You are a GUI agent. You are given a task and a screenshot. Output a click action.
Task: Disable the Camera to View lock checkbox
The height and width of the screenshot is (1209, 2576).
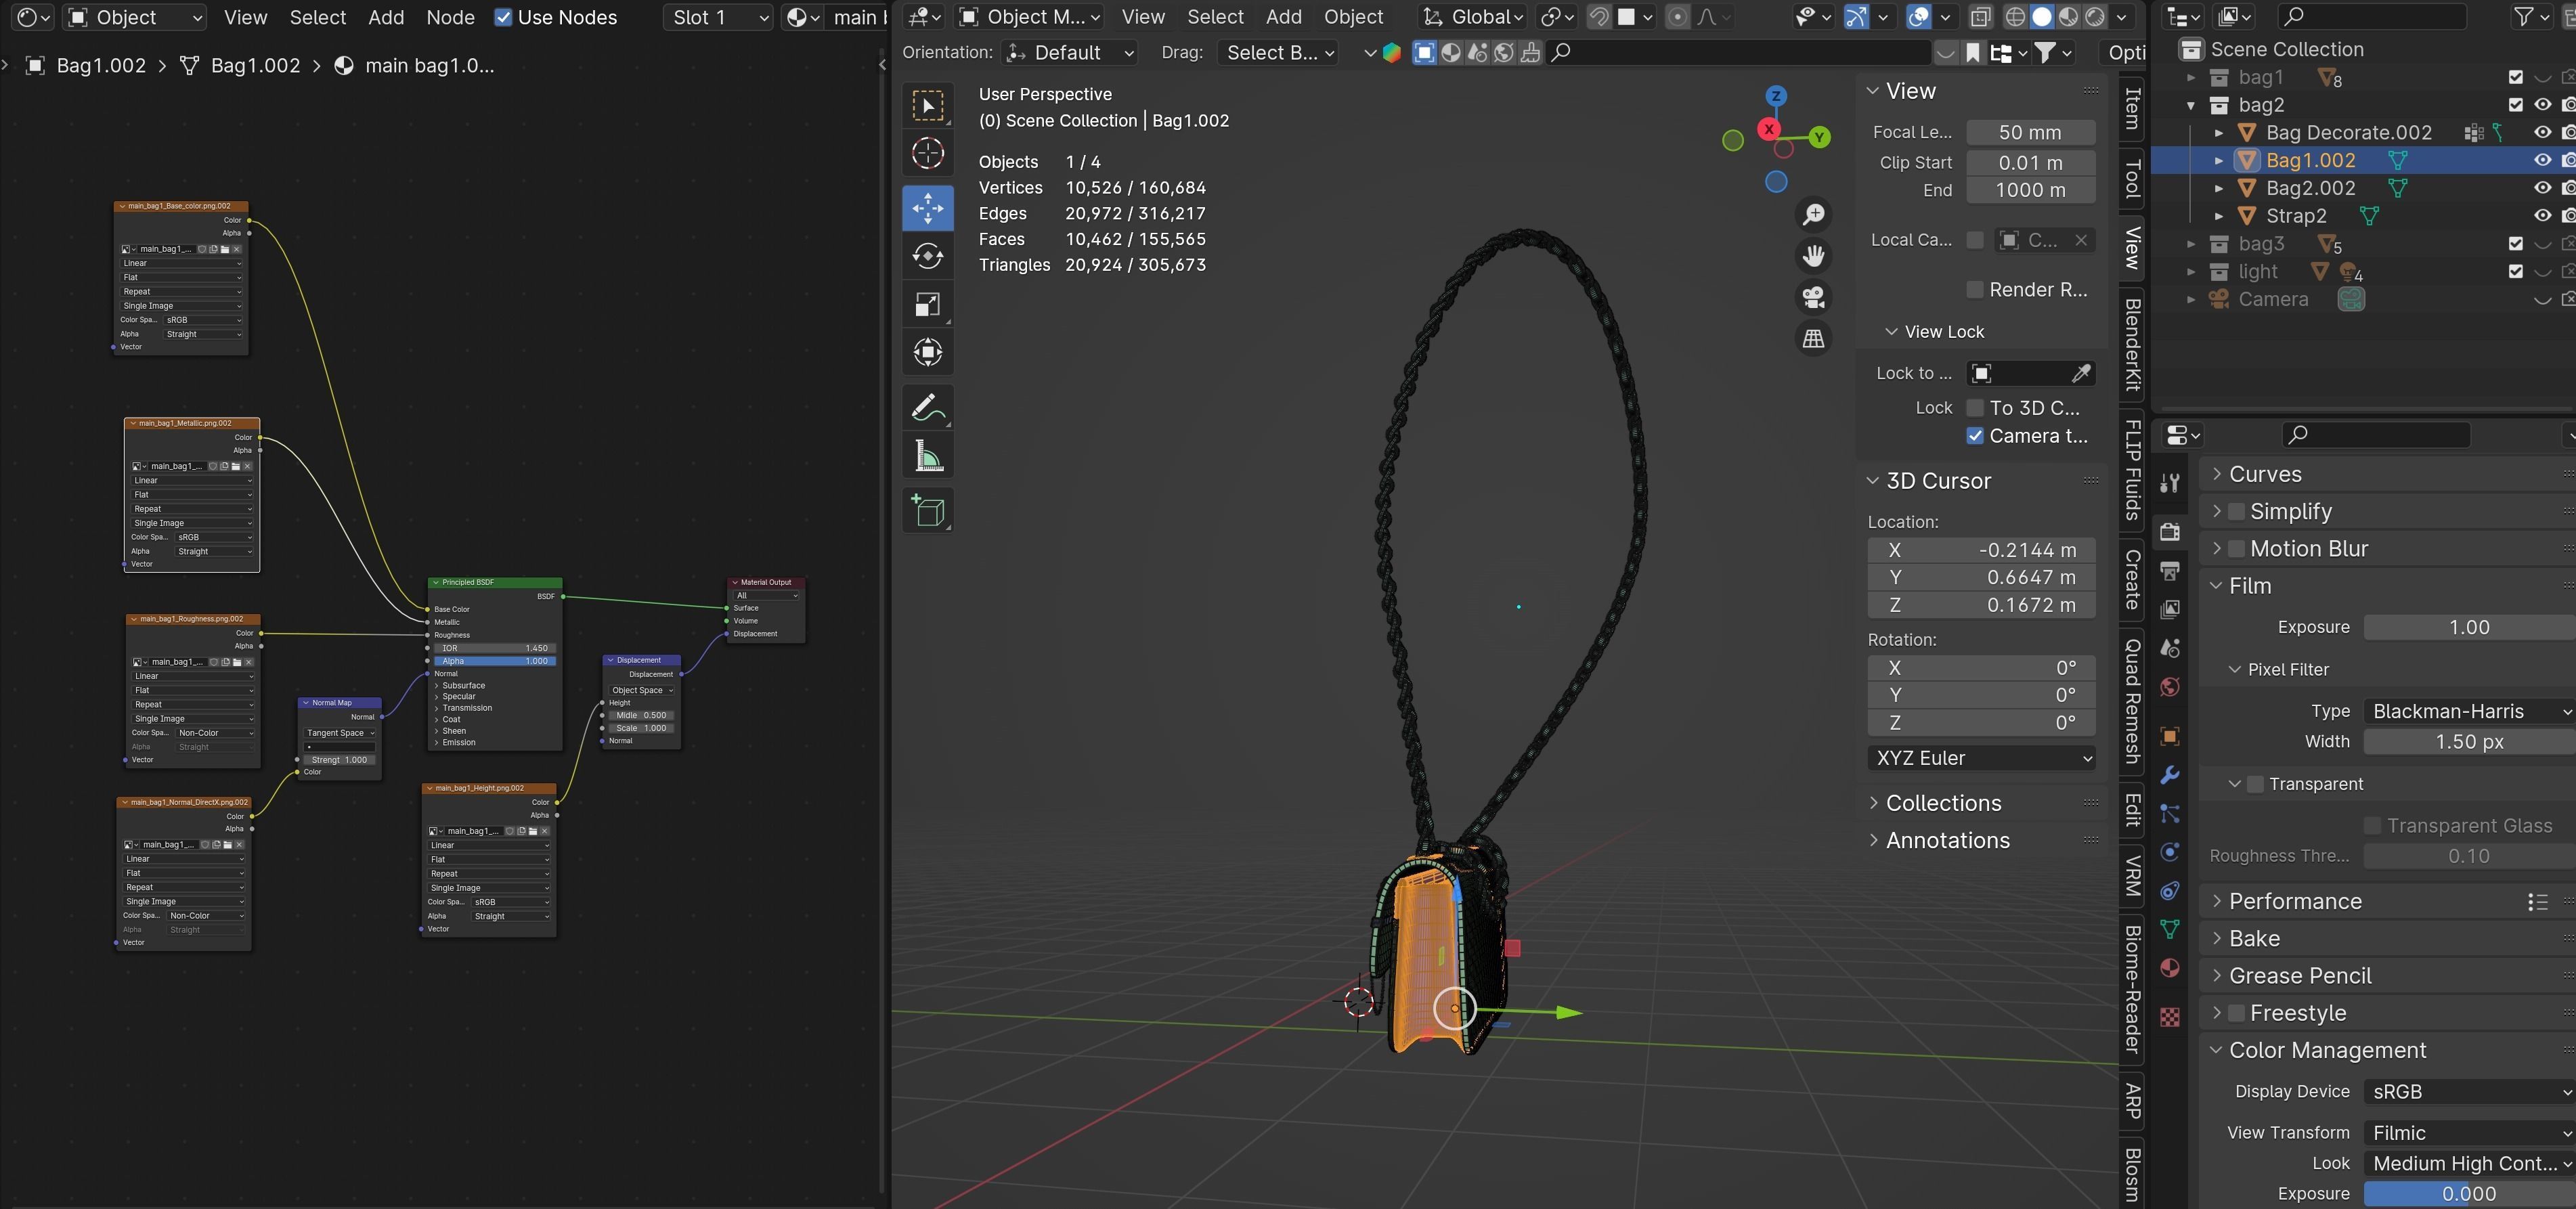(x=1975, y=436)
